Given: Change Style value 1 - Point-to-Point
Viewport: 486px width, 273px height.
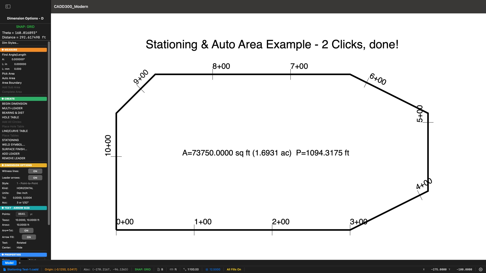Looking at the screenshot, I should click(x=27, y=184).
